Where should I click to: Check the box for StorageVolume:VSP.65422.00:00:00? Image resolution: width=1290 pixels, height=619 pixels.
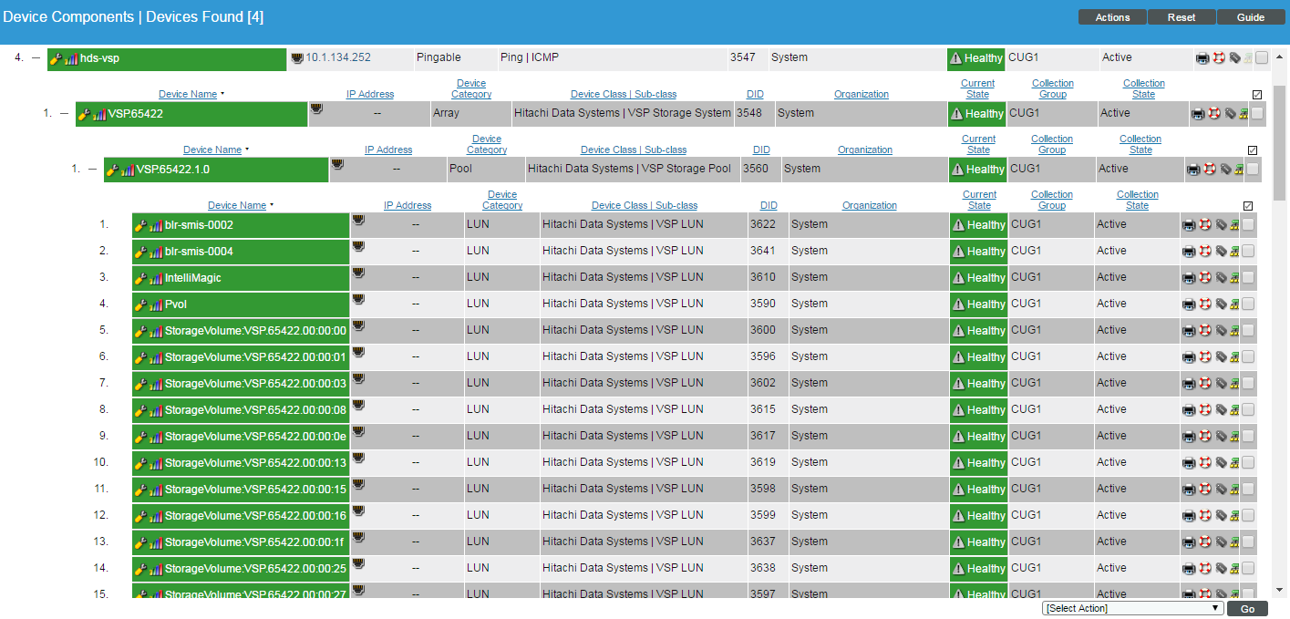pyautogui.click(x=1247, y=330)
